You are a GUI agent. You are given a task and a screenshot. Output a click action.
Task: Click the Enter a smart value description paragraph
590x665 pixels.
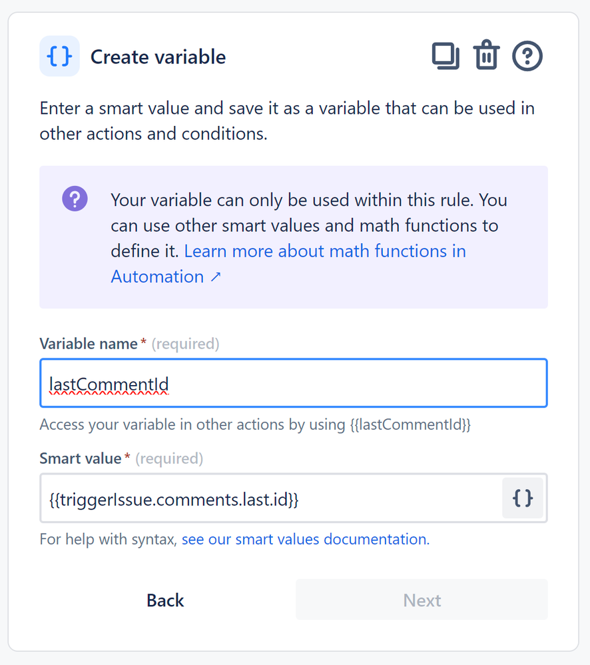pos(287,121)
